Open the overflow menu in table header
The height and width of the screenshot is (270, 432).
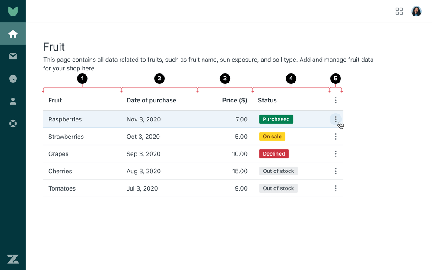click(336, 100)
